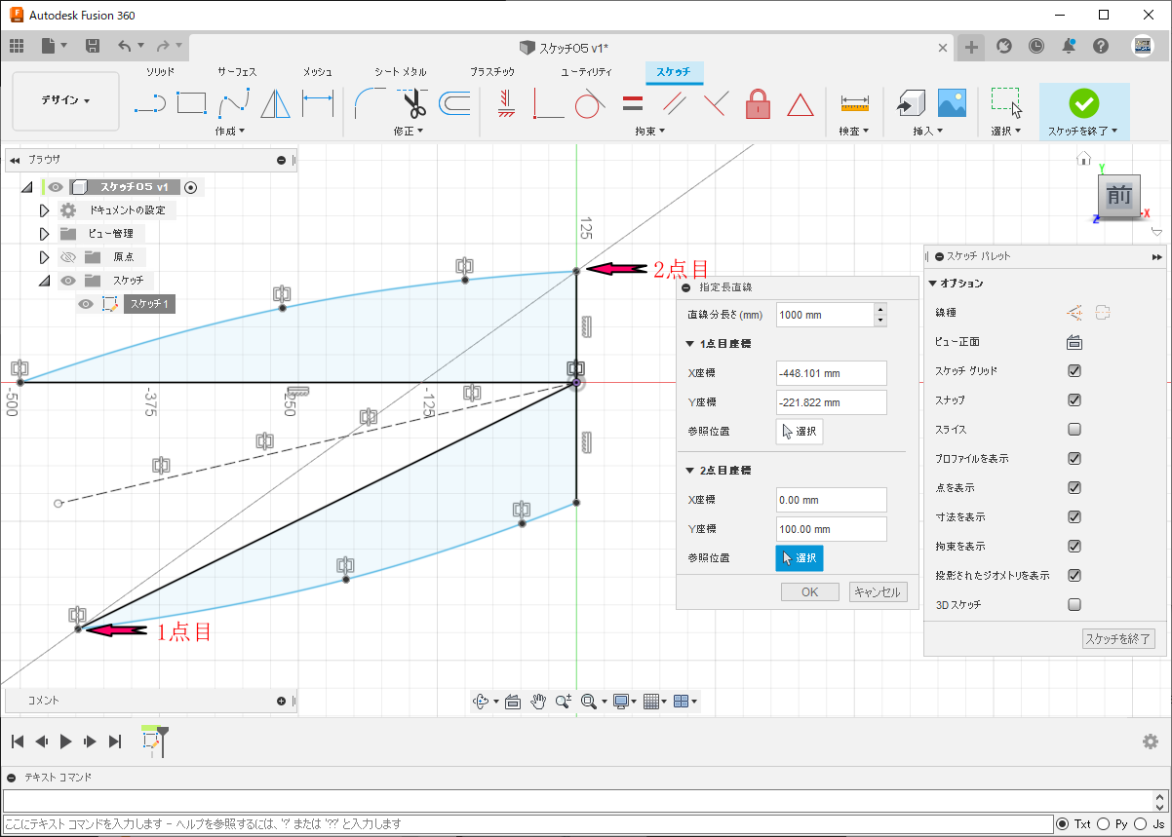Open the 拘束 dropdown menu
This screenshot has width=1172, height=837.
pos(649,131)
